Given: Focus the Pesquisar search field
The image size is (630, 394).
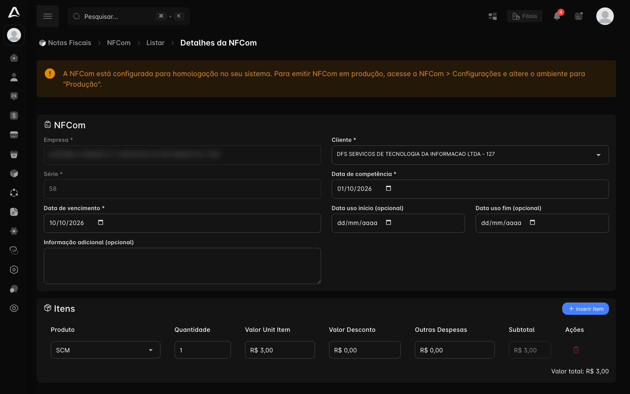Looking at the screenshot, I should click(129, 16).
